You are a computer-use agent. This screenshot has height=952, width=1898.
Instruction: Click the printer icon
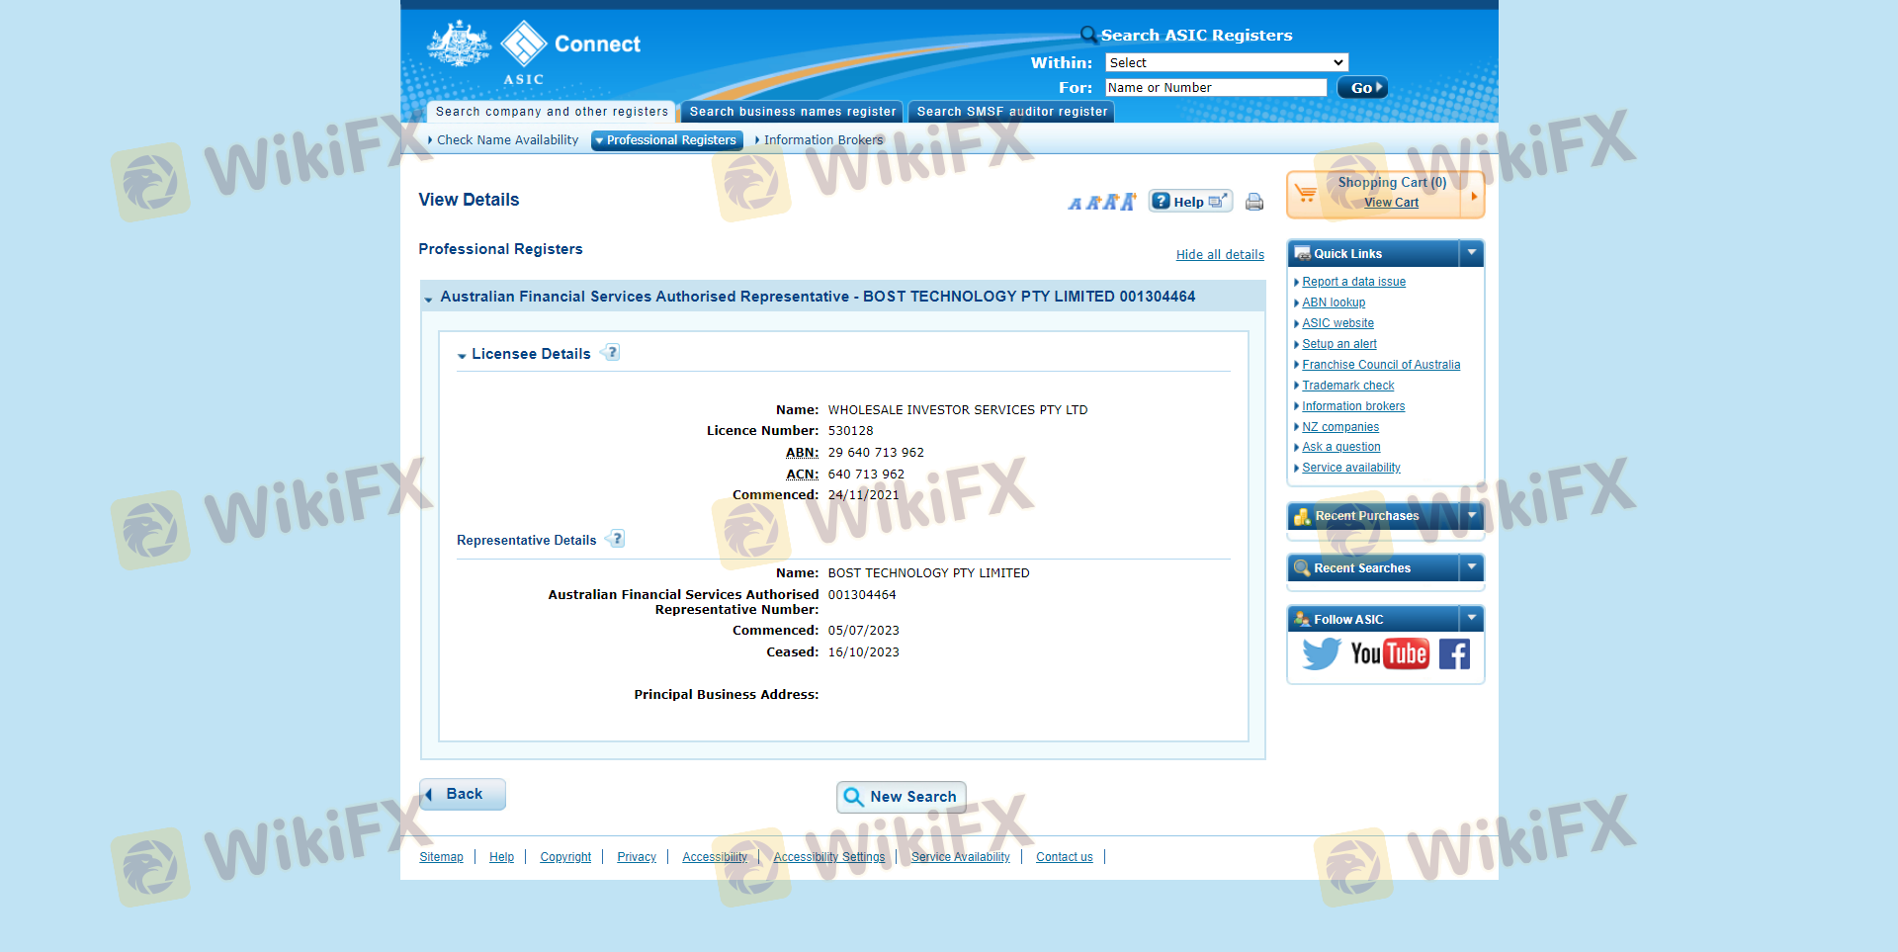[1254, 202]
